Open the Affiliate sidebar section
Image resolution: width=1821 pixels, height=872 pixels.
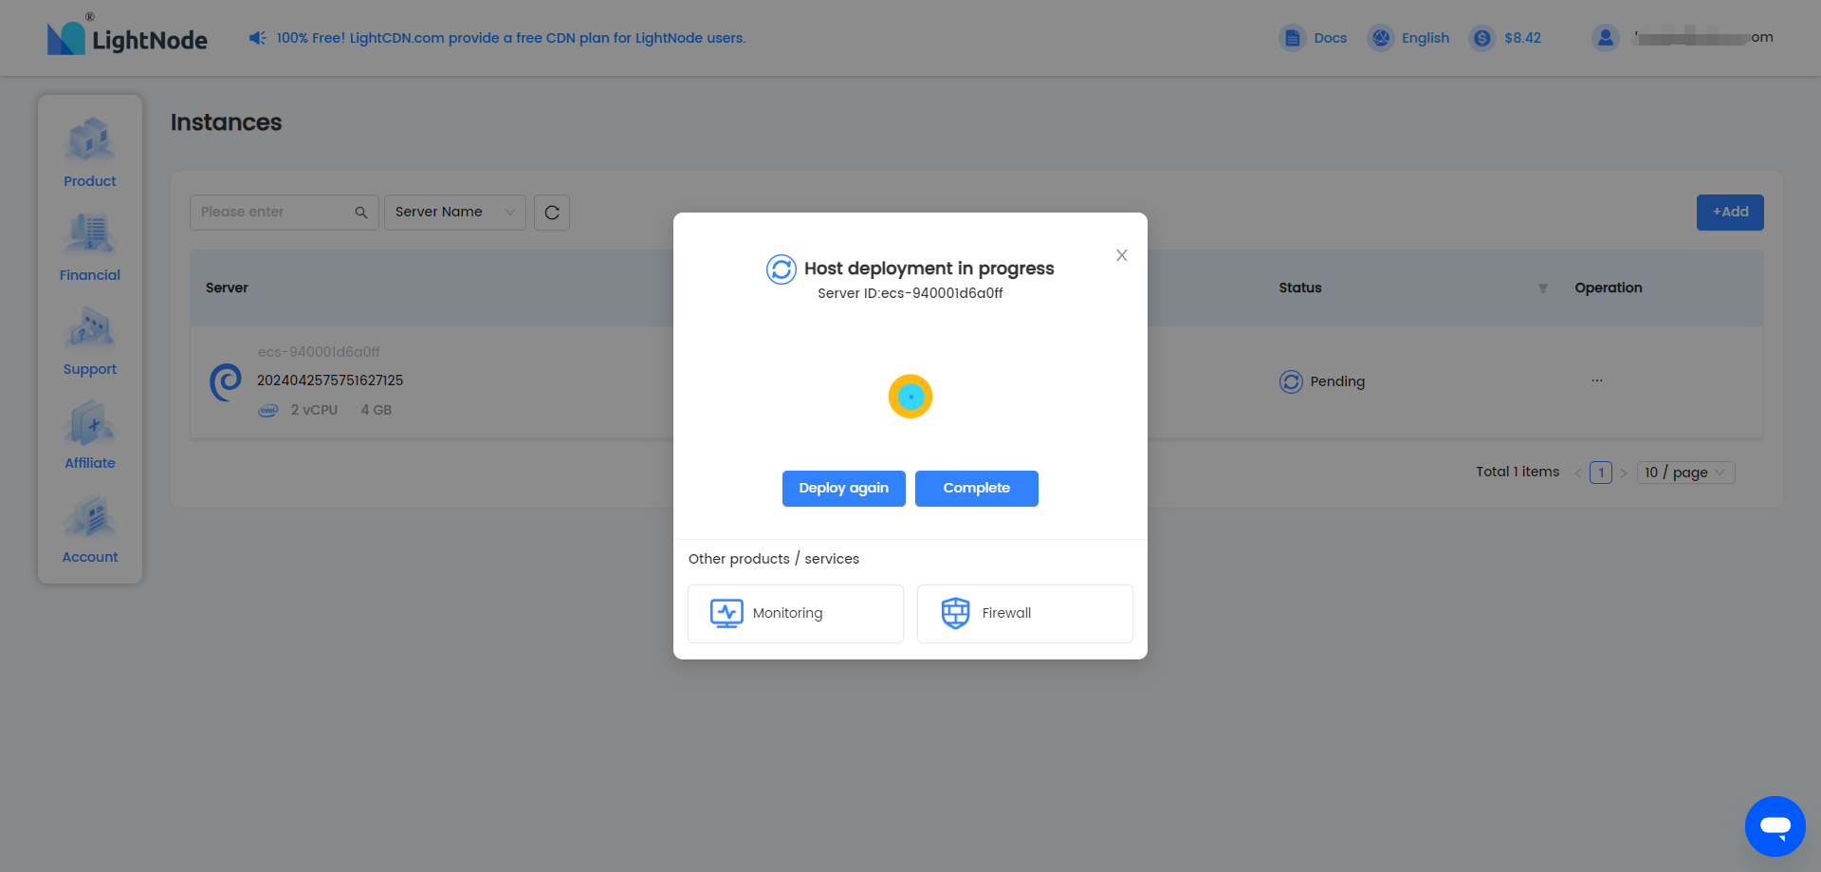coord(90,435)
